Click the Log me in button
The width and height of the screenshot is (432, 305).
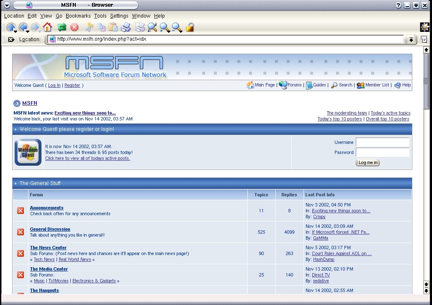pyautogui.click(x=368, y=163)
